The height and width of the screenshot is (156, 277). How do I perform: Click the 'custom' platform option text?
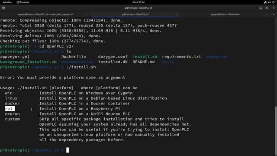[x=13, y=119]
